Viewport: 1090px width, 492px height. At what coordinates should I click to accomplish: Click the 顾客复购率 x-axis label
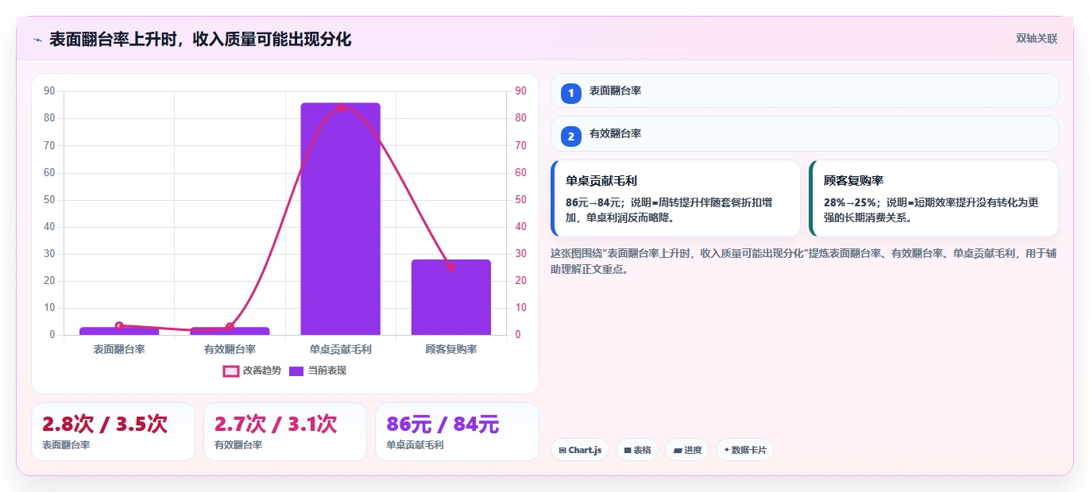(x=451, y=349)
